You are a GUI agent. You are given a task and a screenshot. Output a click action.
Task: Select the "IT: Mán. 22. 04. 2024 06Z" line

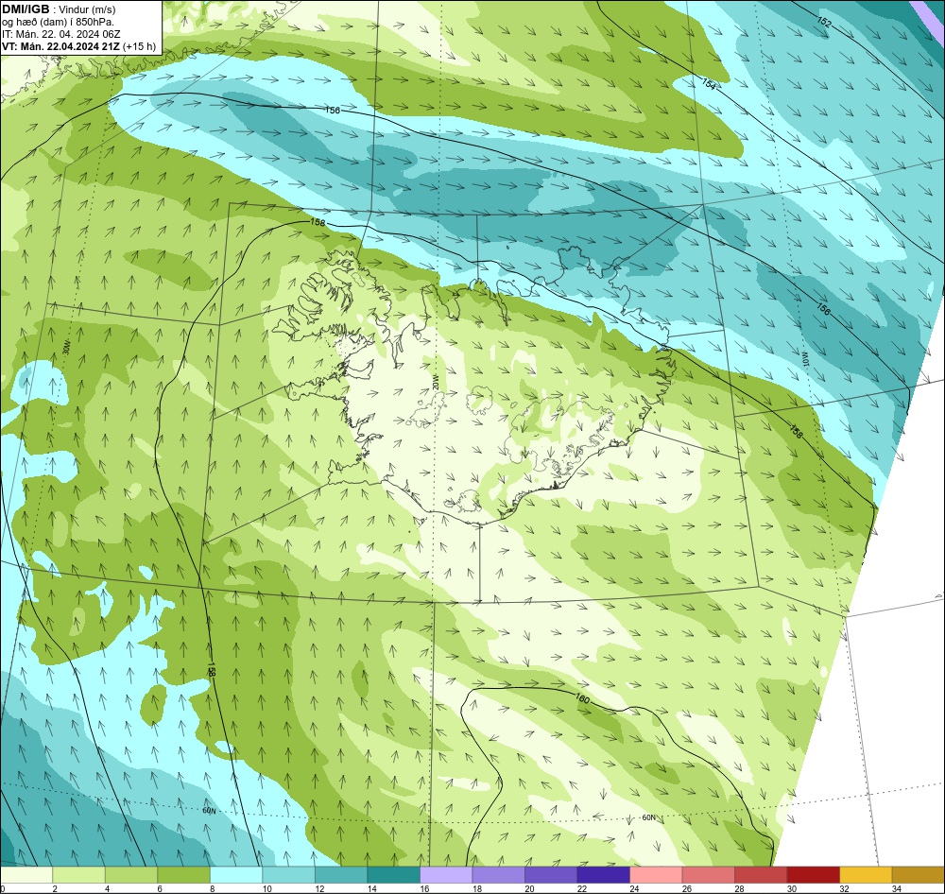(x=60, y=34)
